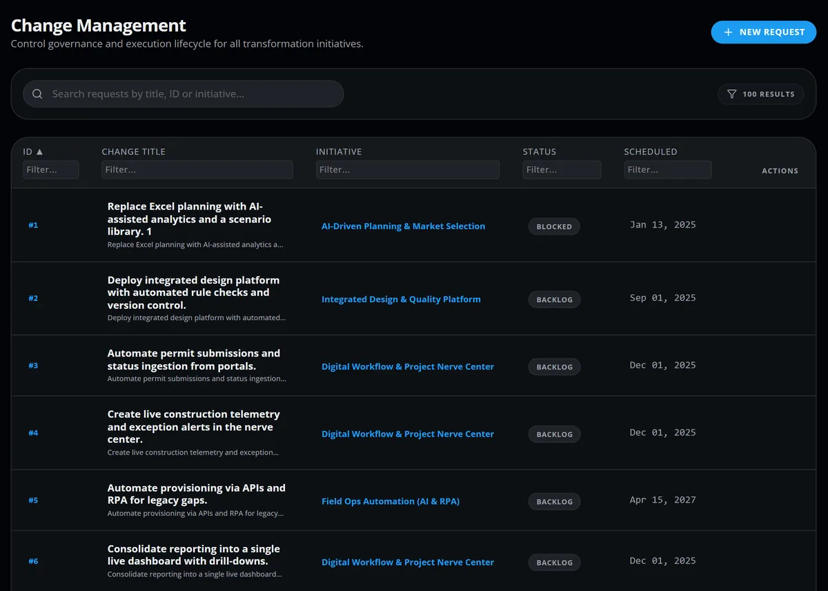The image size is (828, 591).
Task: Click the funnel filter icon
Action: tap(732, 94)
